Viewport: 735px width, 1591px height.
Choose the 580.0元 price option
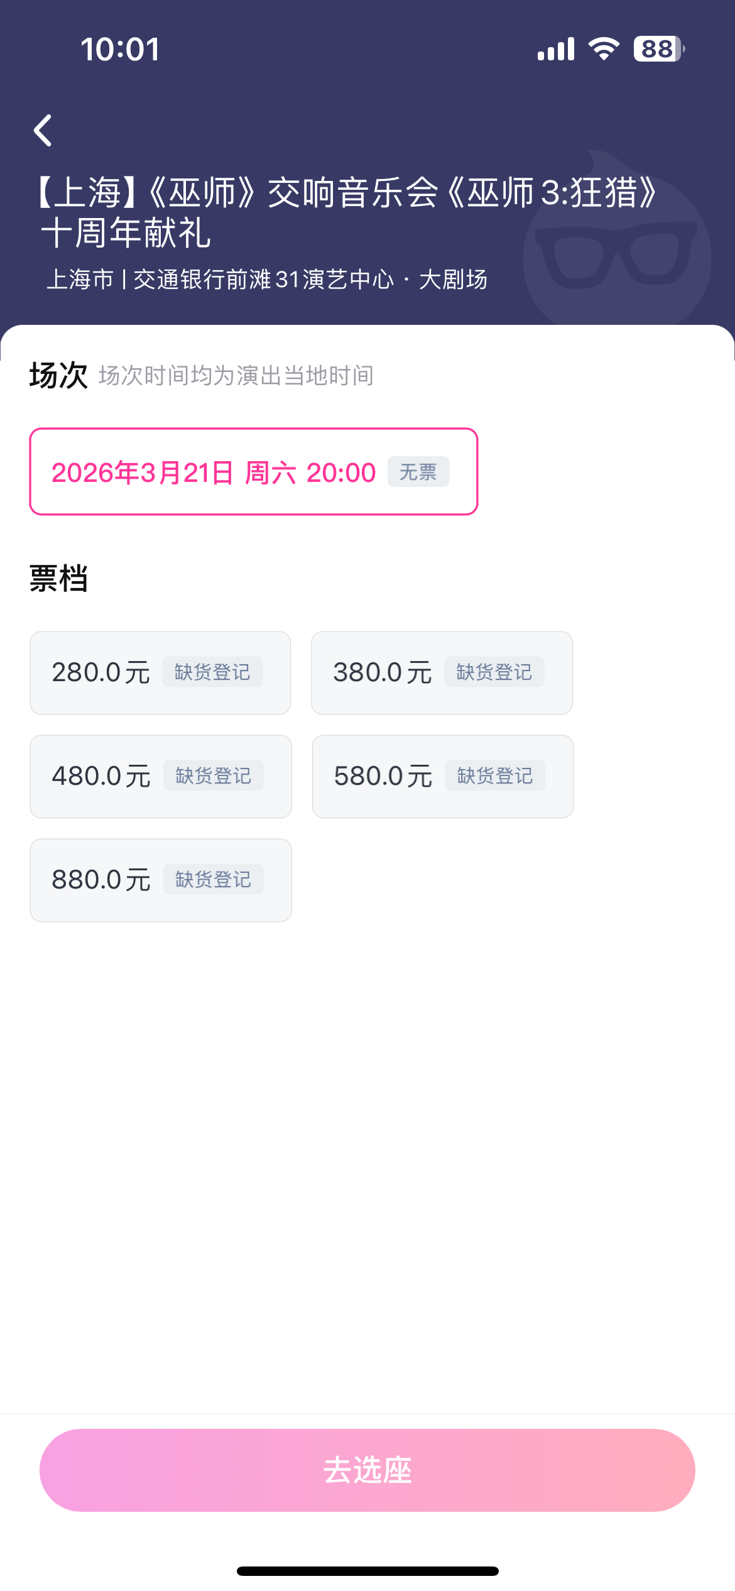tap(383, 777)
